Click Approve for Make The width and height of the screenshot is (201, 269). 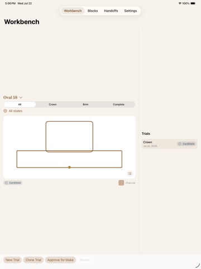(60, 260)
